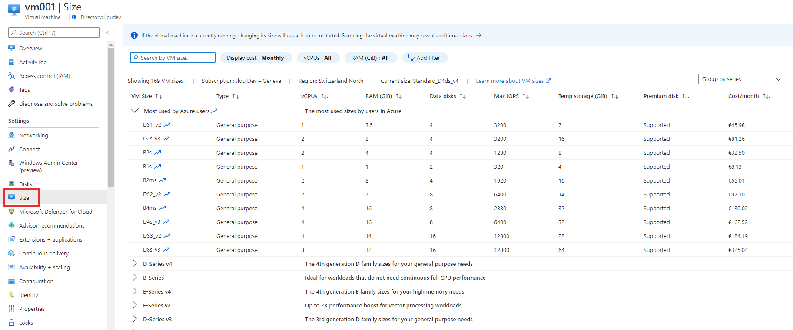Open the Disks menu item
This screenshot has width=793, height=330.
point(54,184)
